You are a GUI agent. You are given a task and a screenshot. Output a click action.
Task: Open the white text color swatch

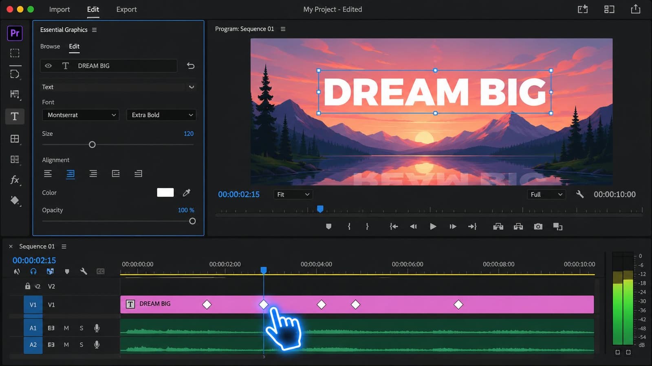(165, 192)
